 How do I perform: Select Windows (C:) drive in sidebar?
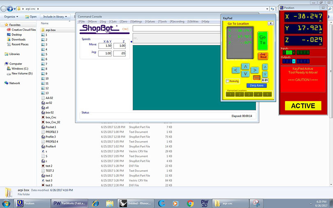[x=17, y=69]
